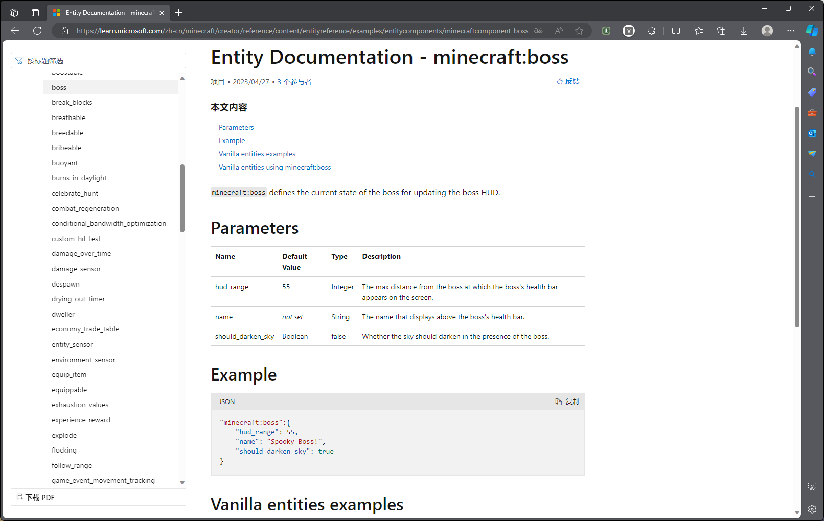Open damage_sensor in the sidebar
The image size is (824, 521).
coord(76,269)
